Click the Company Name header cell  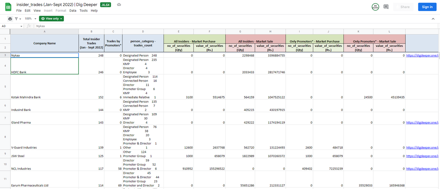tap(44, 43)
